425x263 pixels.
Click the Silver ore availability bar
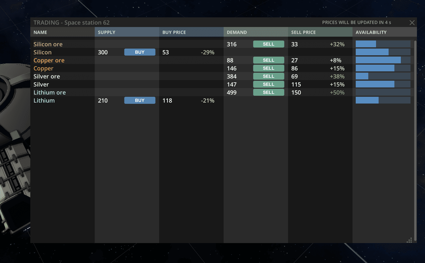383,76
